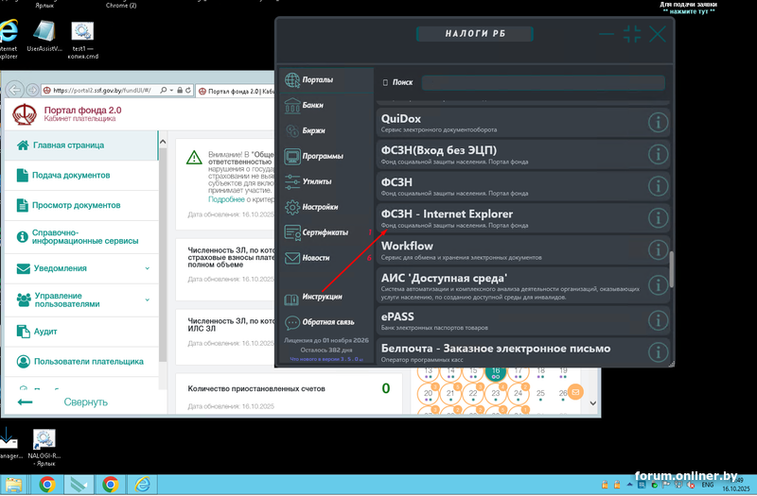Screen dimensions: 757x496
Task: Click the UserAssist desktop icon
Action: click(44, 36)
